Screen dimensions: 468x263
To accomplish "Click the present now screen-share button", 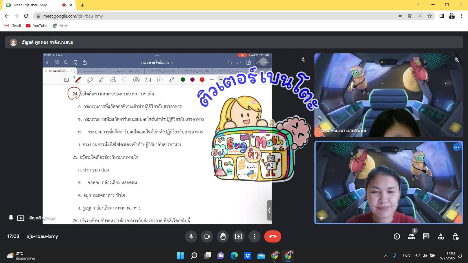I will 239,236.
